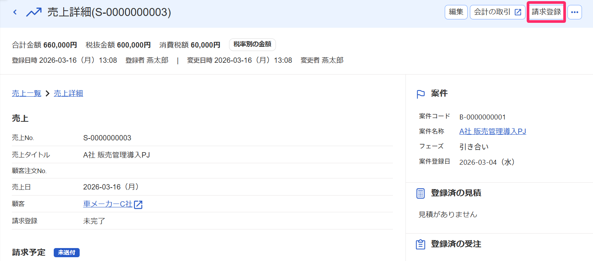Viewport: 593px width, 261px height.
Task: Open project link A社 販売管理導入PJ
Action: (493, 131)
